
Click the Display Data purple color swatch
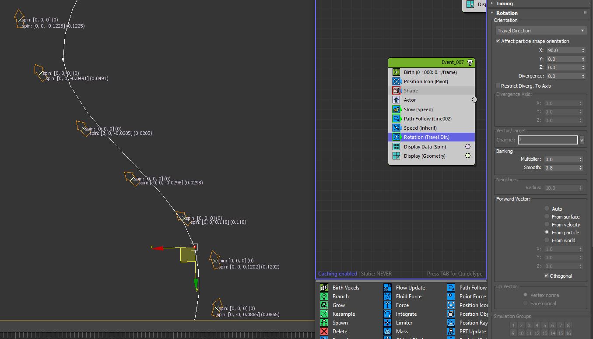(x=468, y=147)
